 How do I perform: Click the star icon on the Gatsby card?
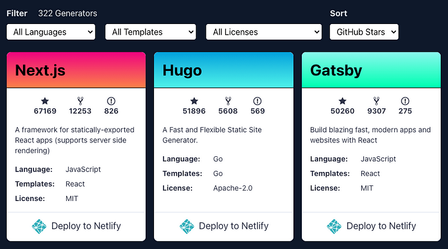(343, 101)
